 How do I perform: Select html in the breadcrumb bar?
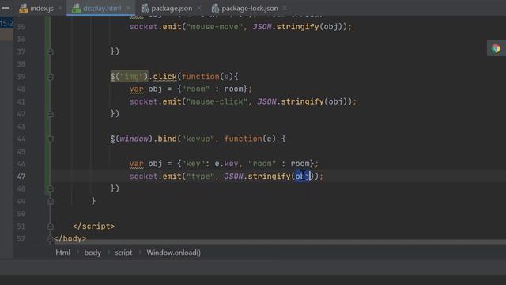(x=62, y=253)
